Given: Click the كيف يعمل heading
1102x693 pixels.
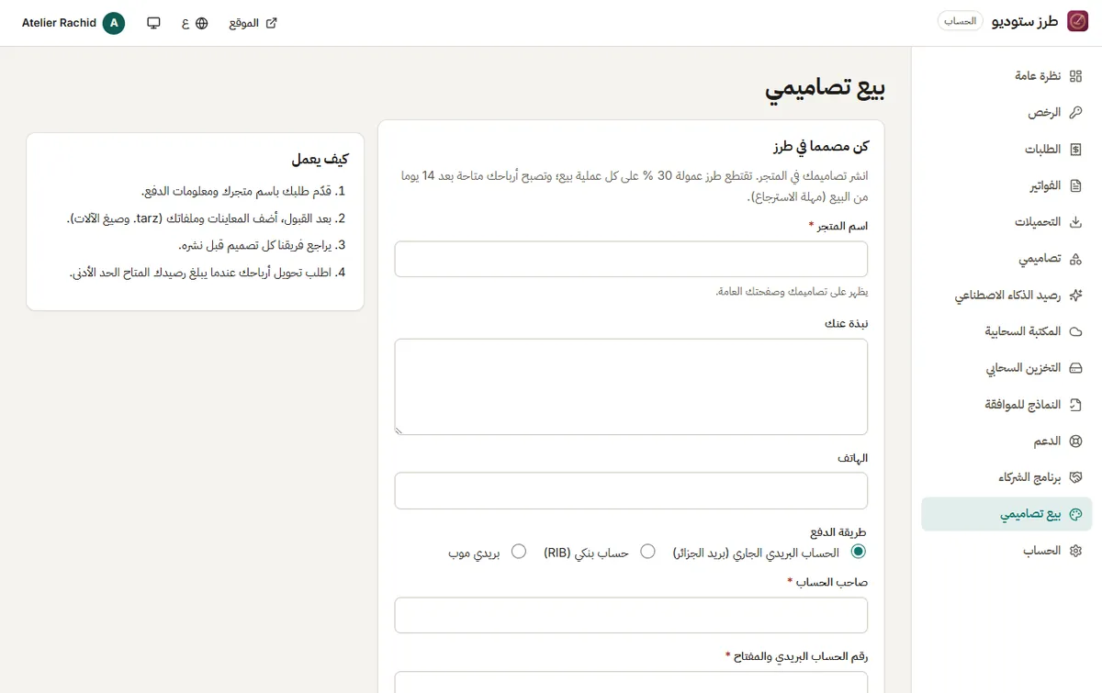Looking at the screenshot, I should [x=320, y=159].
